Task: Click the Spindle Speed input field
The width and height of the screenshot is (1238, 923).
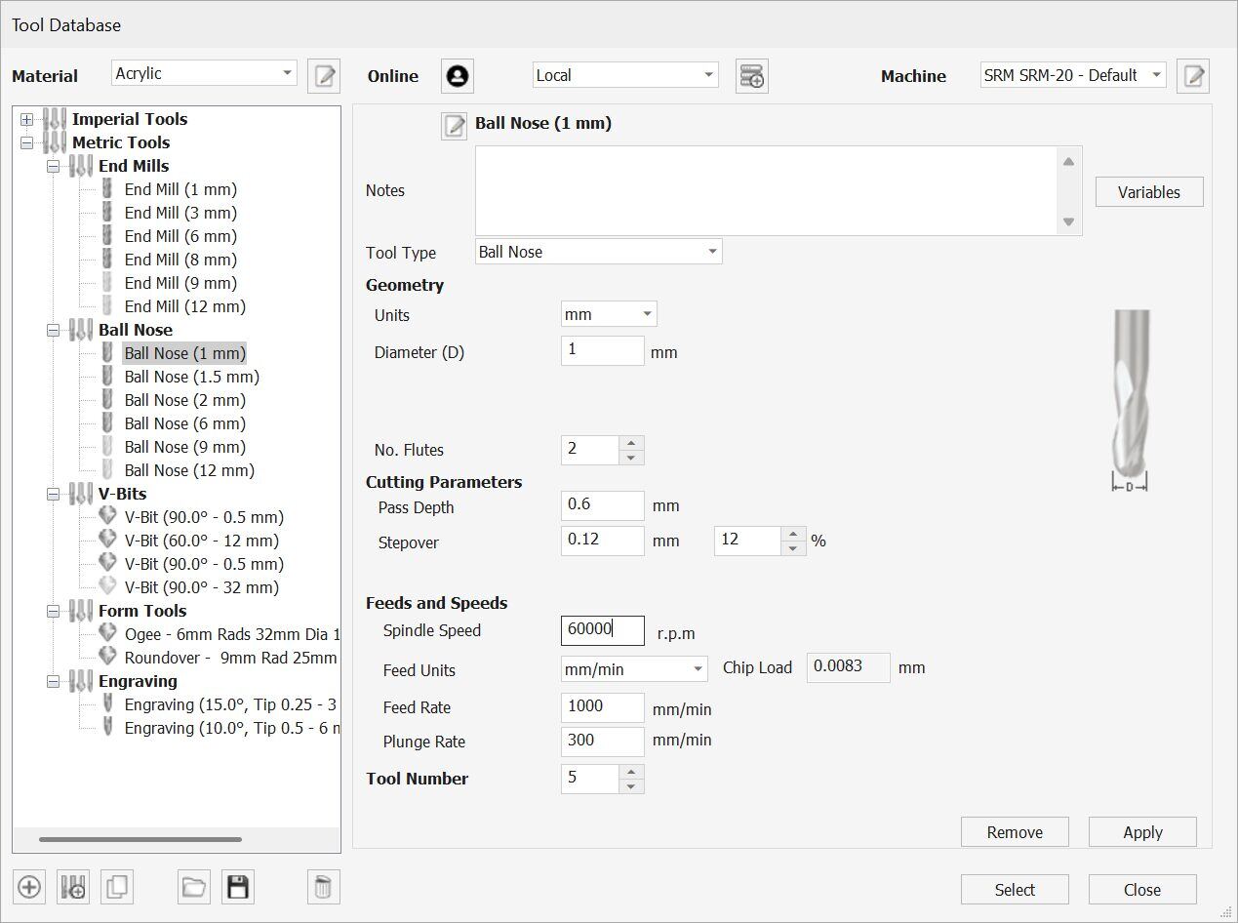Action: pyautogui.click(x=603, y=630)
